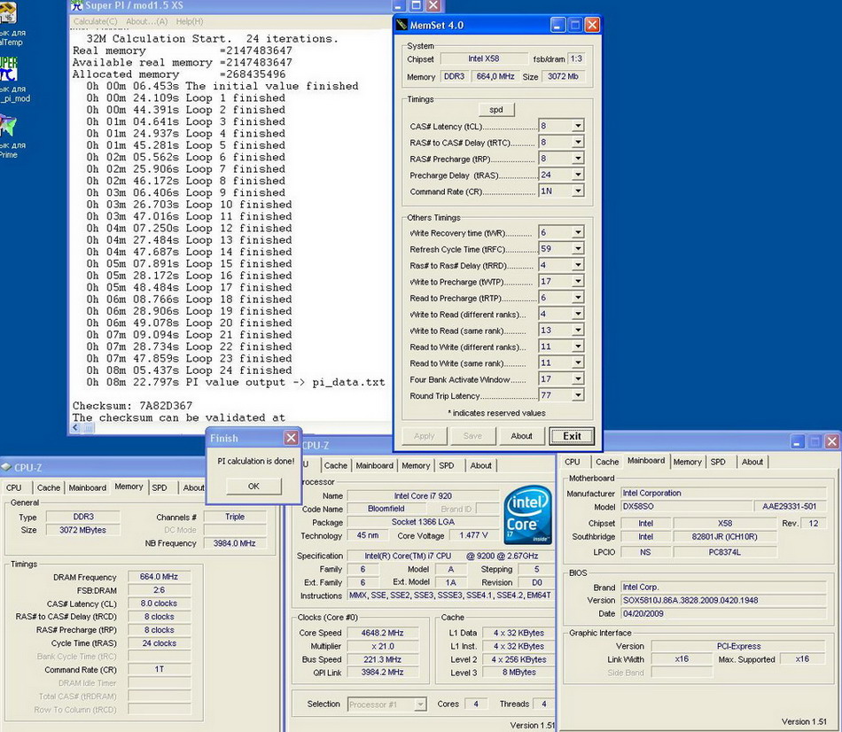Click the DX58SO model value
Viewport: 842px width, 732px height.
pyautogui.click(x=687, y=506)
